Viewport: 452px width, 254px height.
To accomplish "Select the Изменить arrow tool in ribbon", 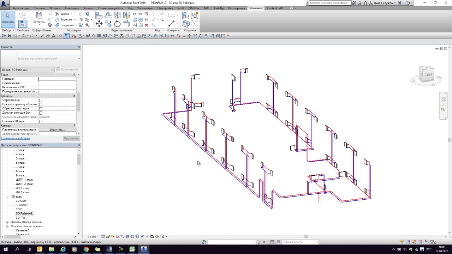I will click(x=8, y=19).
